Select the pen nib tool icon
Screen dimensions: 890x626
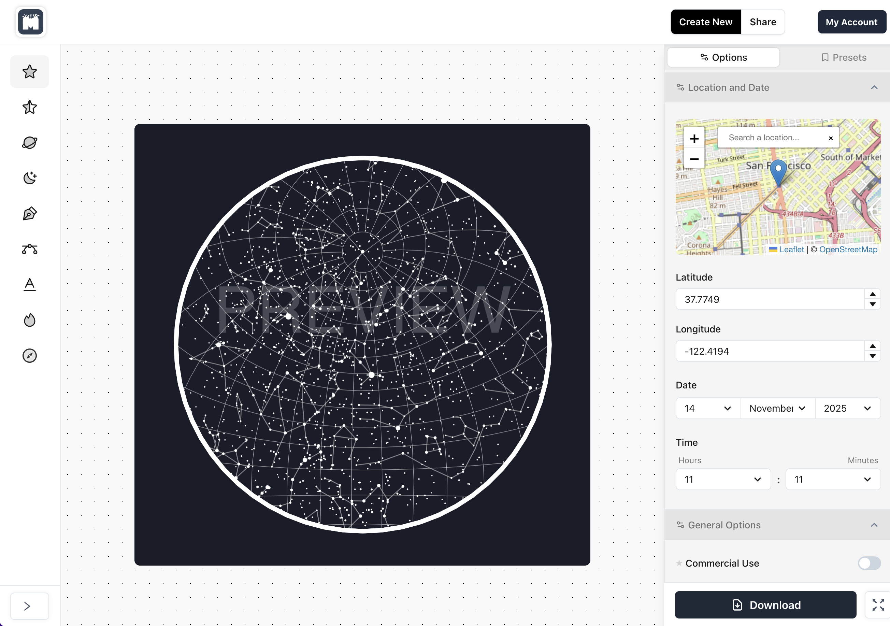29,214
